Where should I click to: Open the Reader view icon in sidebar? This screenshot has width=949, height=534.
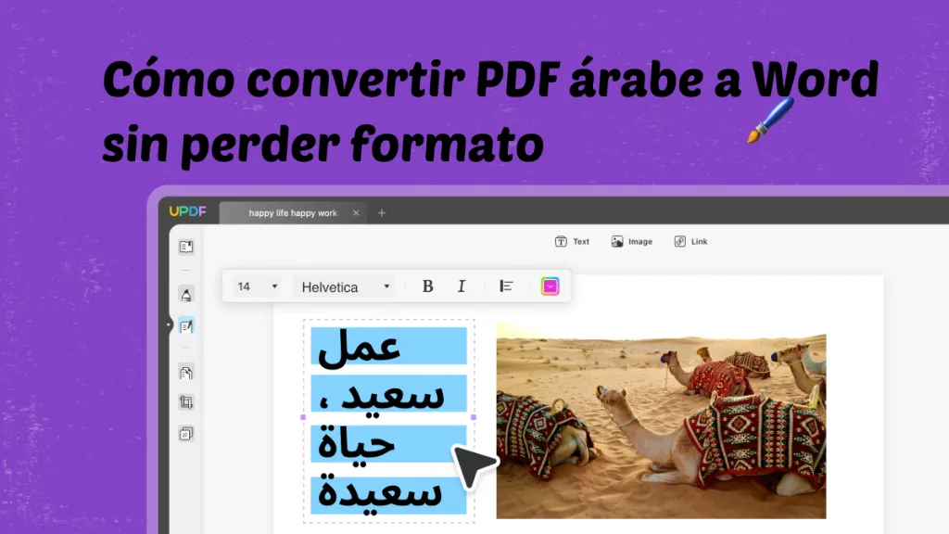(x=186, y=247)
